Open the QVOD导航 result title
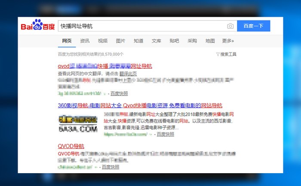301x186 pixels. tap(71, 146)
